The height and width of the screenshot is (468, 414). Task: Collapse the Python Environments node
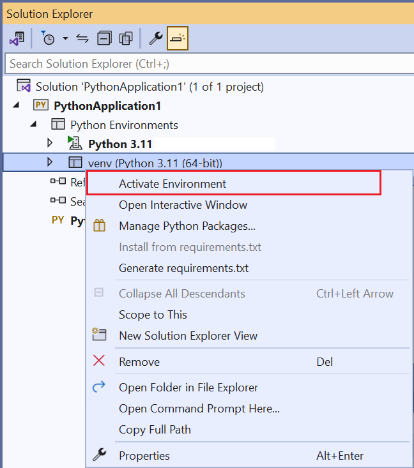[33, 125]
